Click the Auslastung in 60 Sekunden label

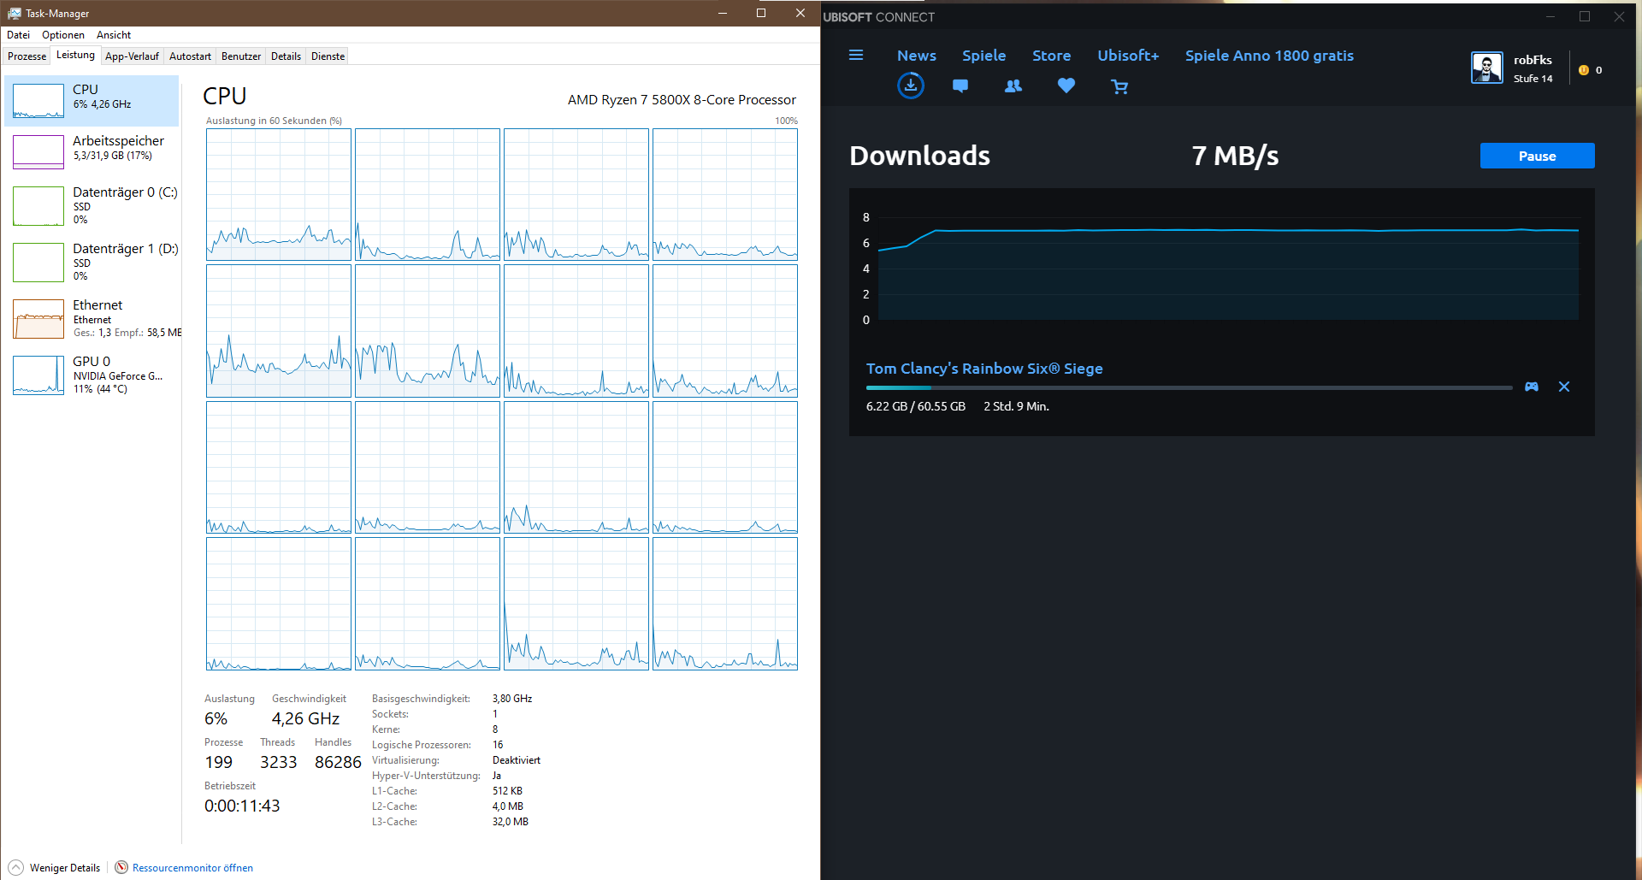point(274,121)
